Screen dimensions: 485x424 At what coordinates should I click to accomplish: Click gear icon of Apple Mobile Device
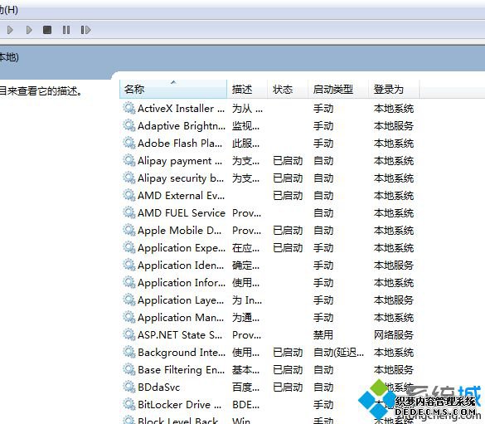[x=129, y=231]
